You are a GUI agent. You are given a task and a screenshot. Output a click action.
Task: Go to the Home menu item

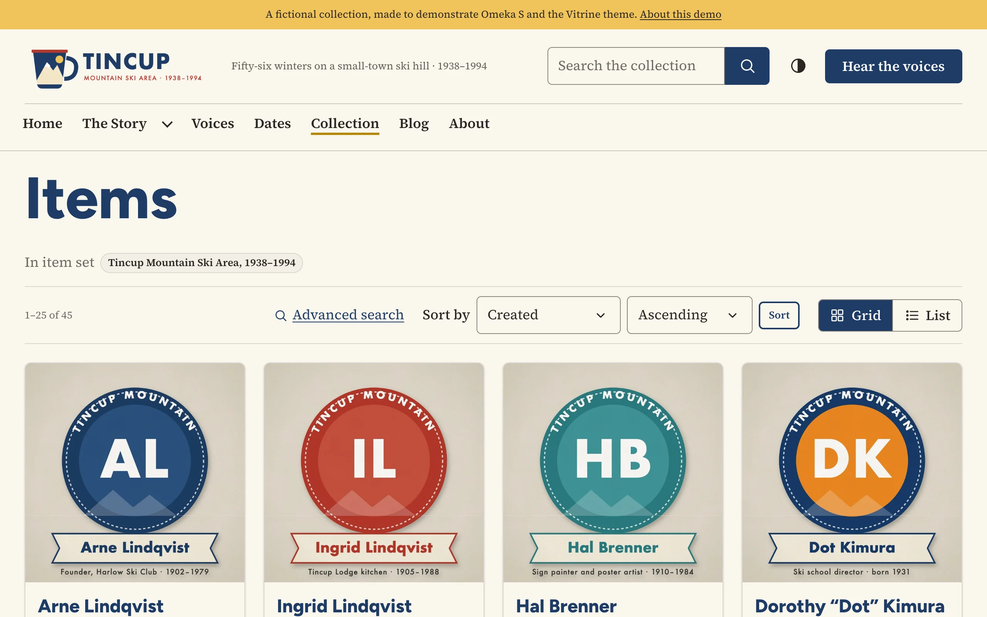pos(42,123)
